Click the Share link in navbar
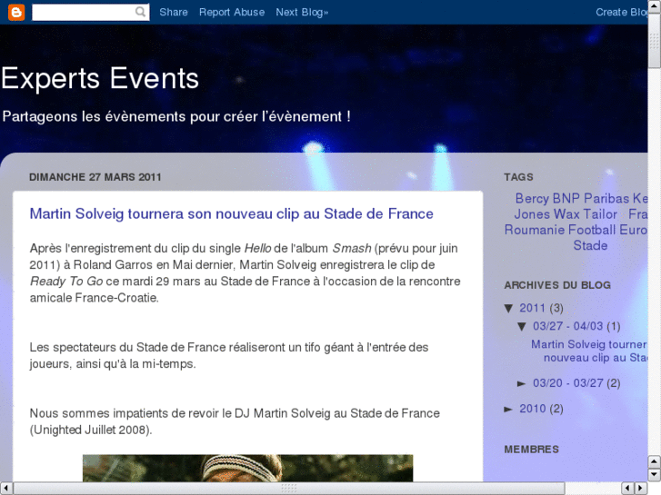This screenshot has height=495, width=661. tap(174, 12)
